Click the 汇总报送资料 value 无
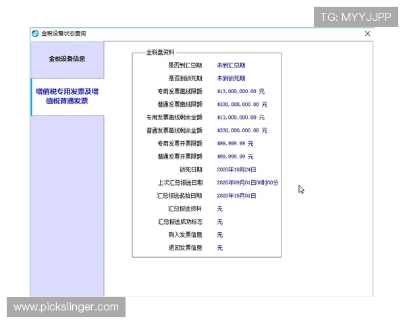The height and width of the screenshot is (324, 405). click(220, 209)
